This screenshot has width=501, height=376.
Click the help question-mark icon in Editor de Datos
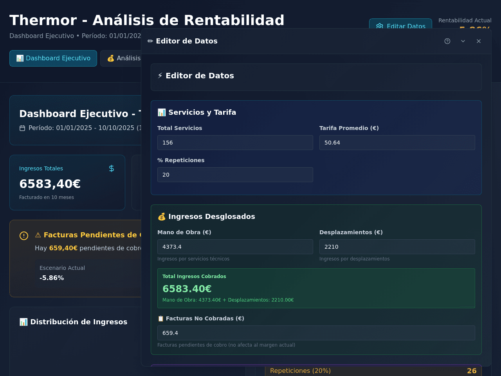[447, 41]
